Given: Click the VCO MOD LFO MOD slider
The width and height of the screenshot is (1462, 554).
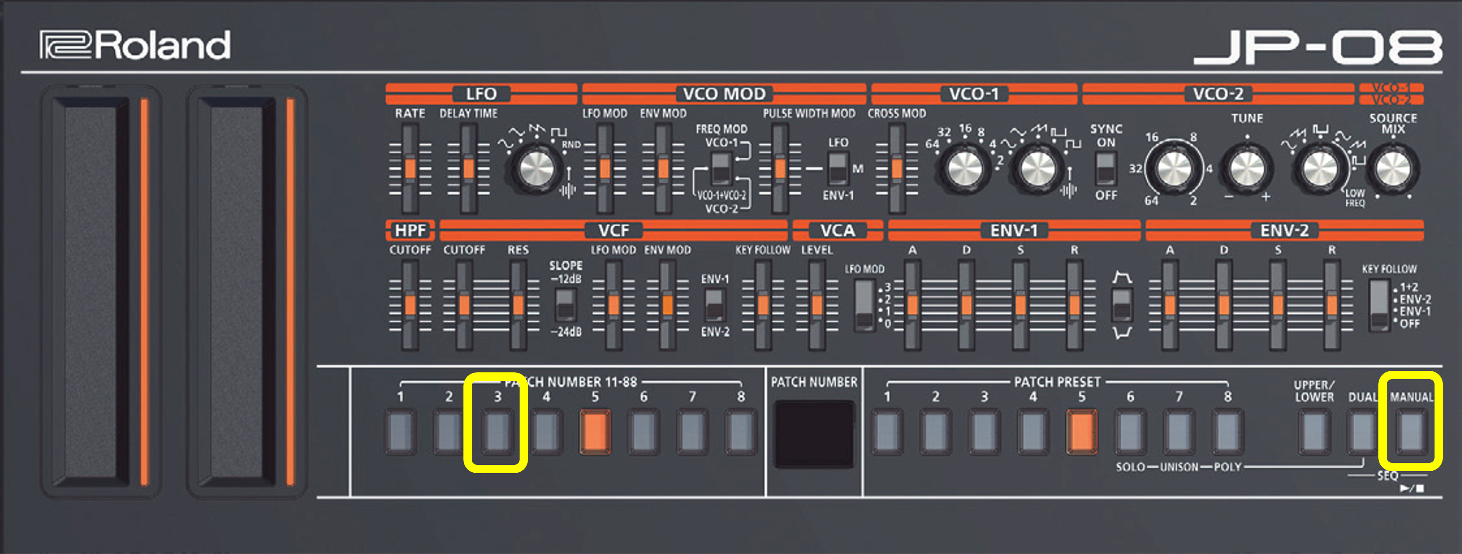Looking at the screenshot, I should point(604,168).
